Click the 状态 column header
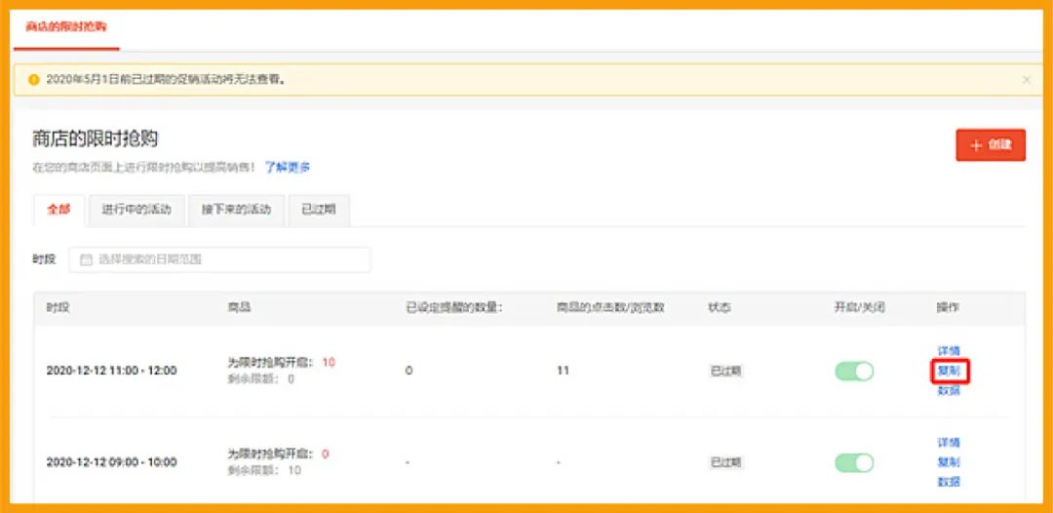The width and height of the screenshot is (1053, 513). coord(720,308)
